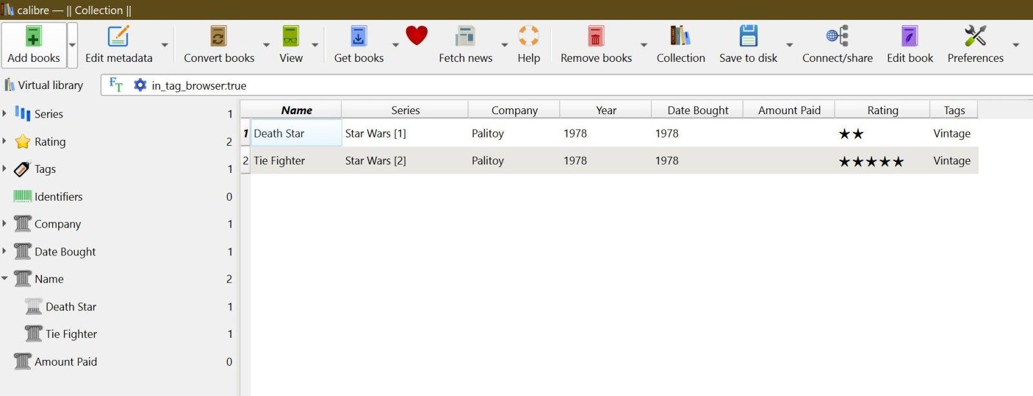Sort by Name column header
Viewport: 1033px width, 396px height.
296,110
